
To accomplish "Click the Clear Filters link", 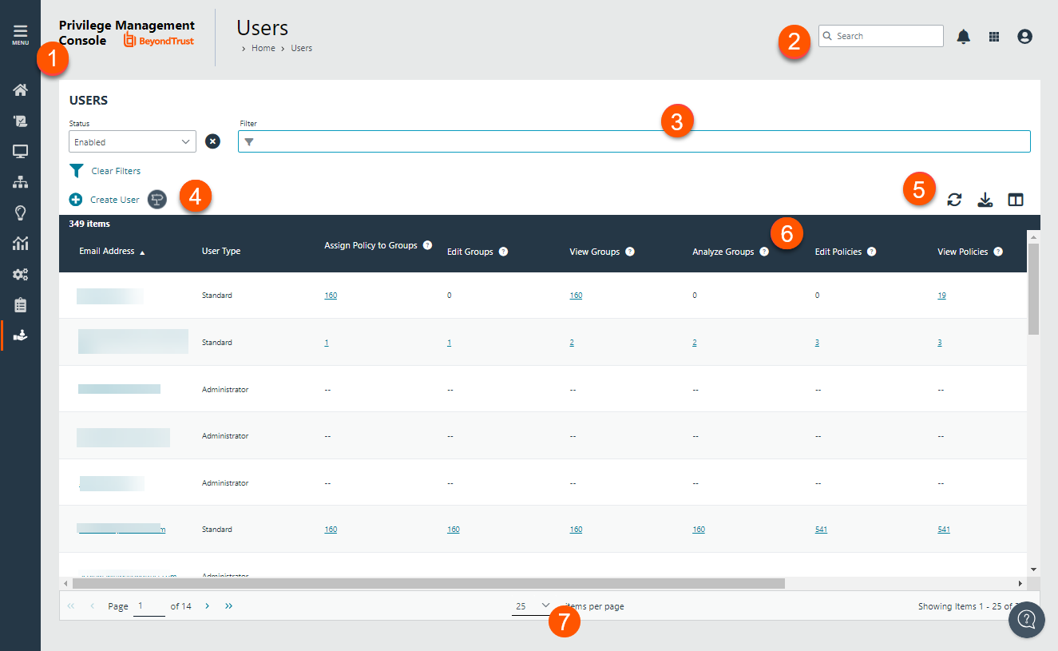I will 116,171.
